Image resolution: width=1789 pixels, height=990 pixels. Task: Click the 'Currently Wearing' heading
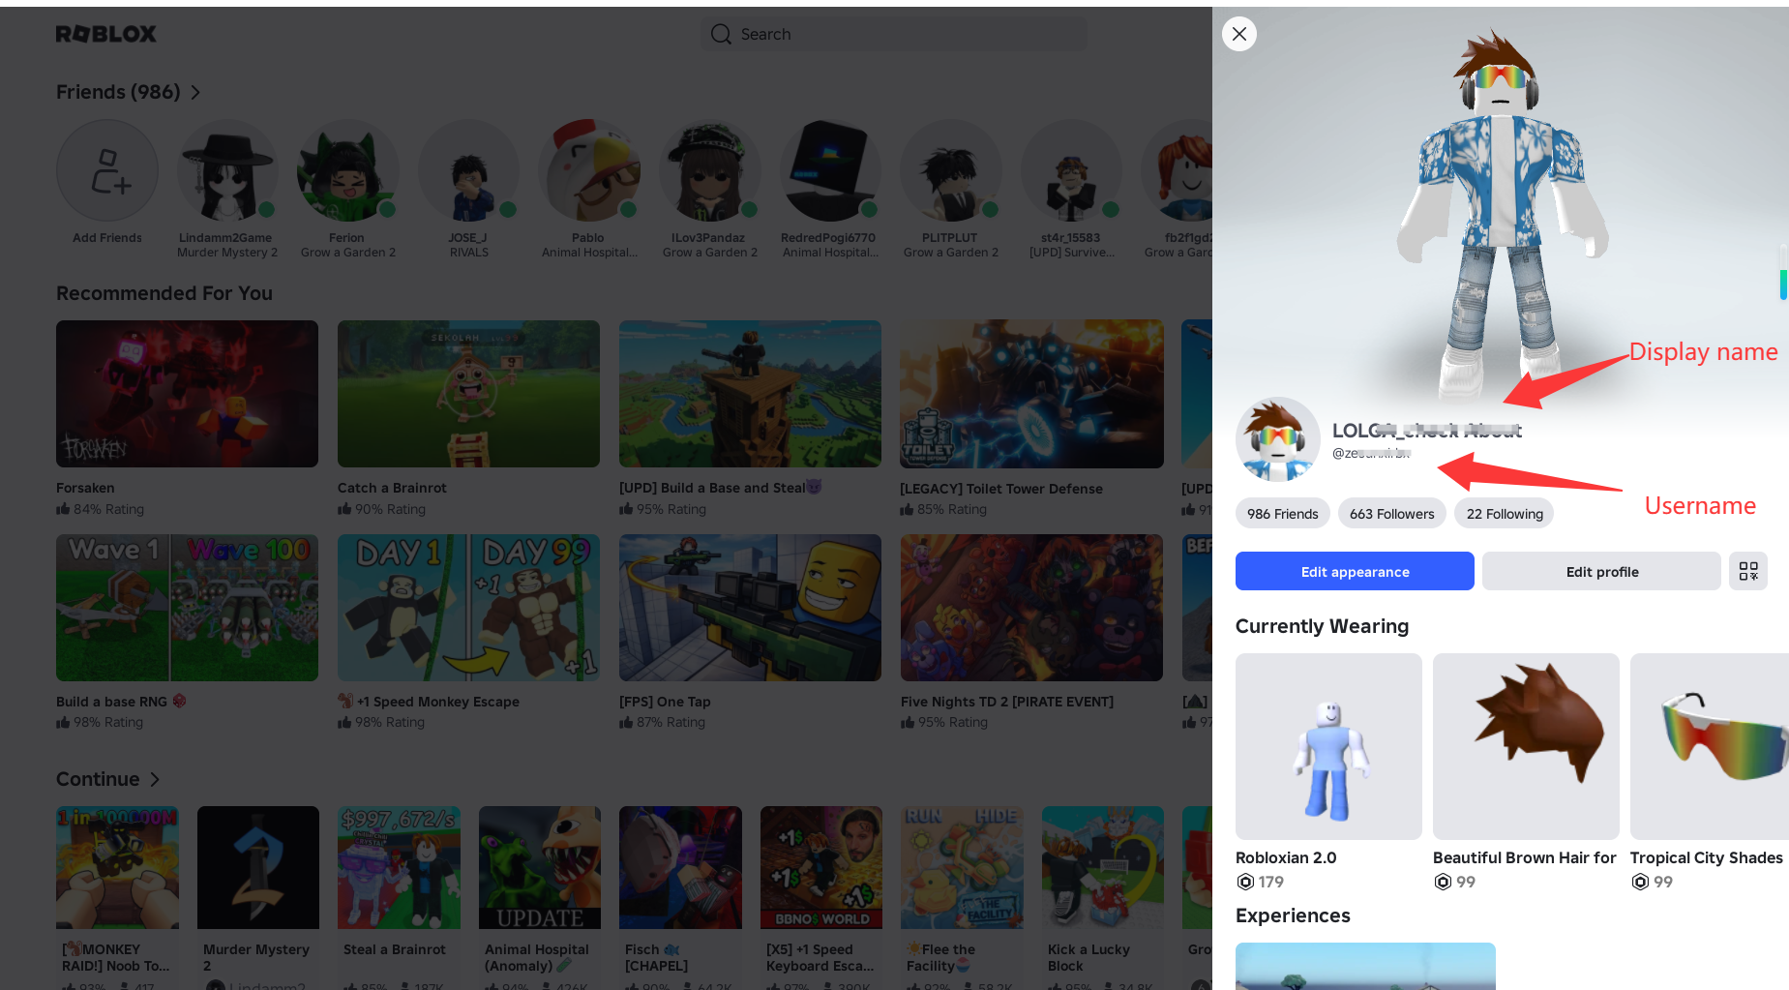pos(1322,626)
